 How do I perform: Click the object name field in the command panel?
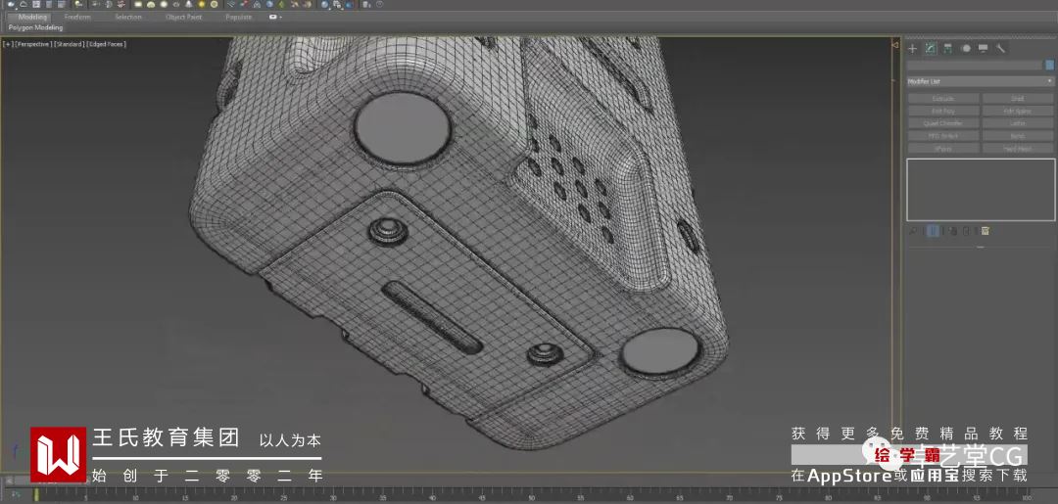pos(975,66)
